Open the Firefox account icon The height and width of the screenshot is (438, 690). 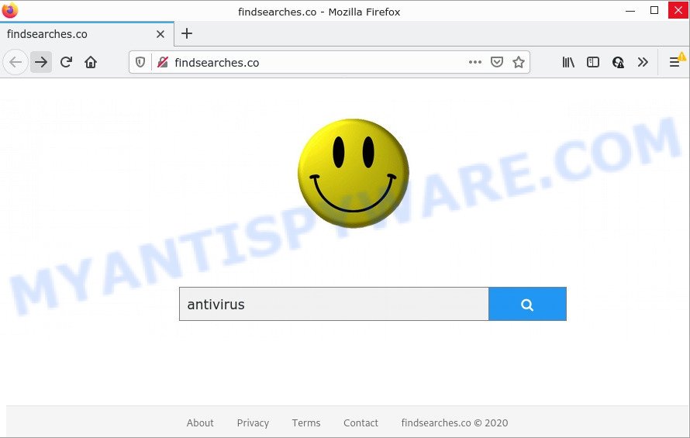coord(618,62)
